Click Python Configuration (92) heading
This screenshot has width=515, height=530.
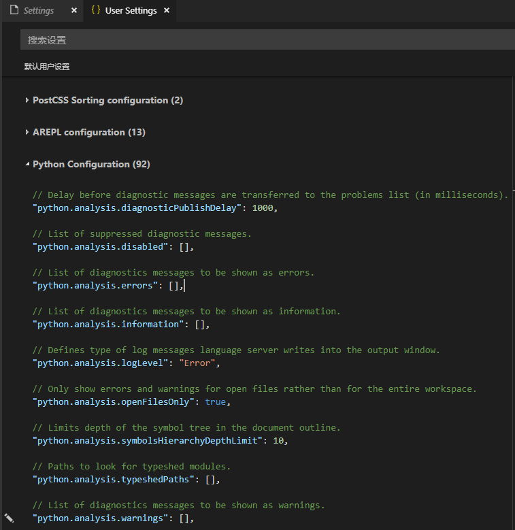tap(91, 164)
